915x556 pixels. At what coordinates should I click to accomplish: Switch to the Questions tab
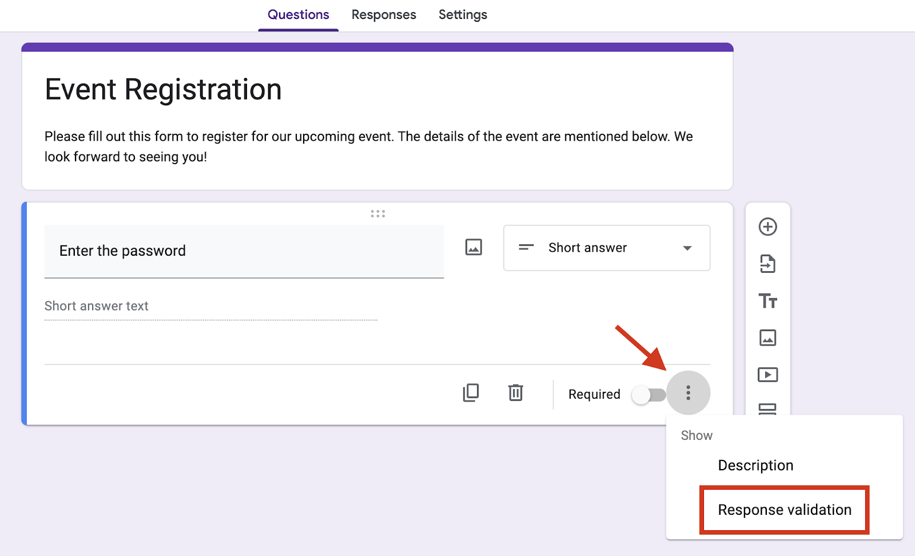click(x=298, y=15)
